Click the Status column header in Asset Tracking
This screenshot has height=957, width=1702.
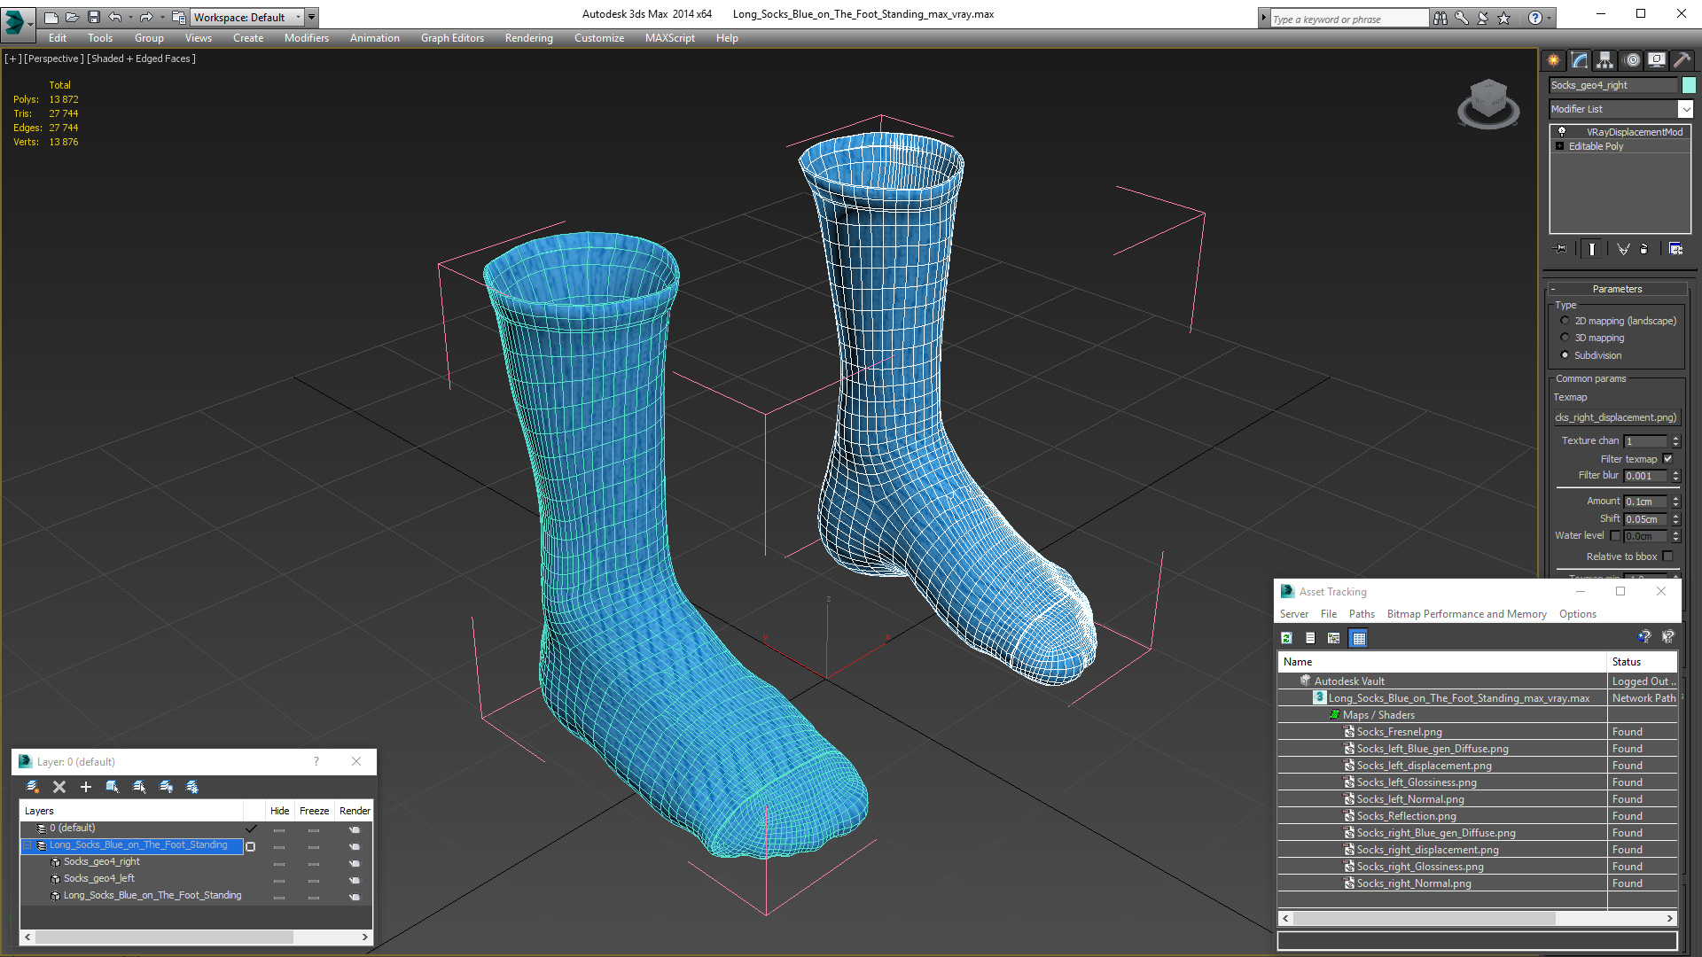[x=1642, y=662]
